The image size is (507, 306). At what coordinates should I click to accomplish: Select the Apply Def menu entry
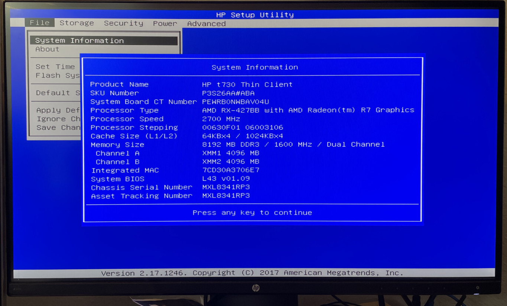click(58, 110)
